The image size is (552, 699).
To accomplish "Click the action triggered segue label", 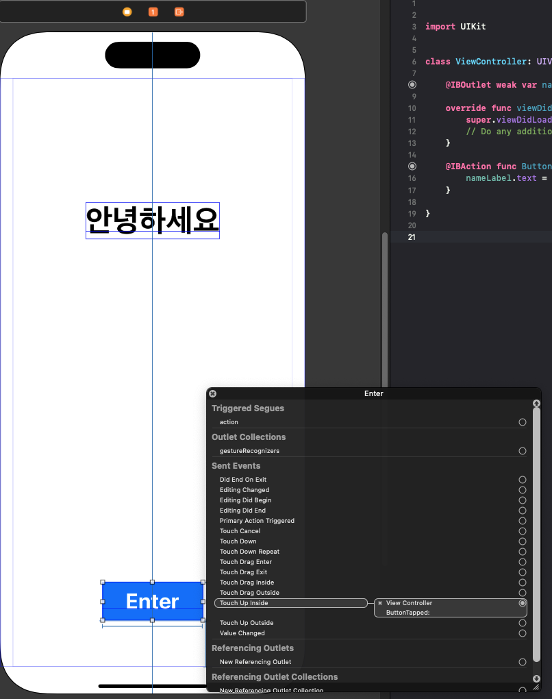I will coord(229,422).
